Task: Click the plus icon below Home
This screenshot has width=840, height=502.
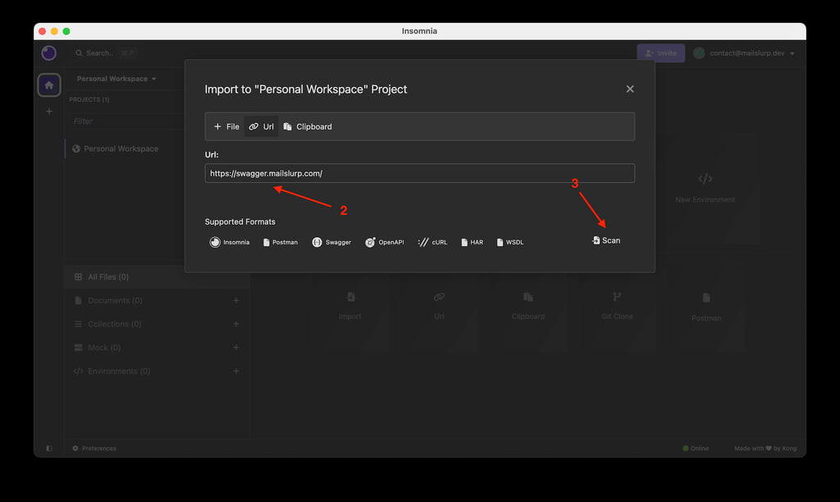Action: pos(48,112)
